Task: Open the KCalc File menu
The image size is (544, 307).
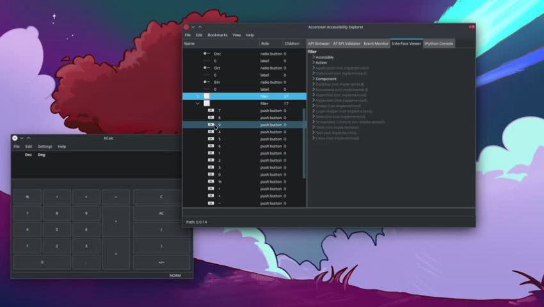Action: pyautogui.click(x=16, y=146)
